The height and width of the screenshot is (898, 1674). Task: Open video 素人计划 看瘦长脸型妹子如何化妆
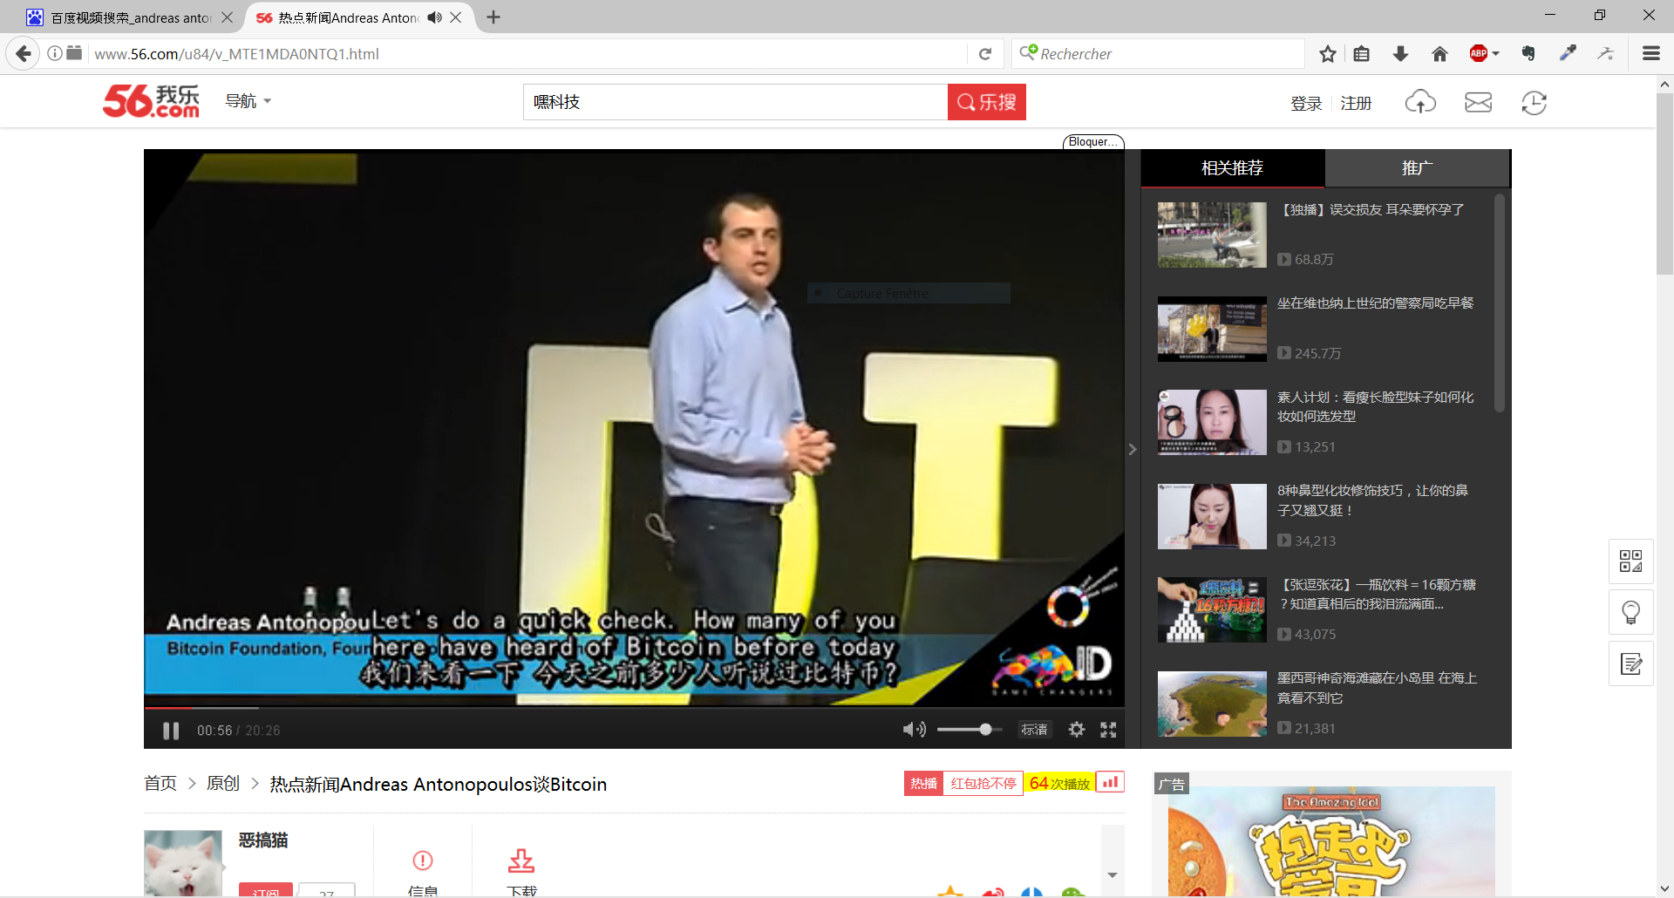click(1376, 406)
